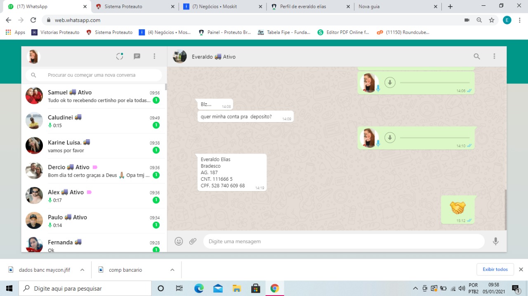Viewport: 528px width, 296px height.
Task: Download the 14:06 voice message
Action: coord(390,83)
